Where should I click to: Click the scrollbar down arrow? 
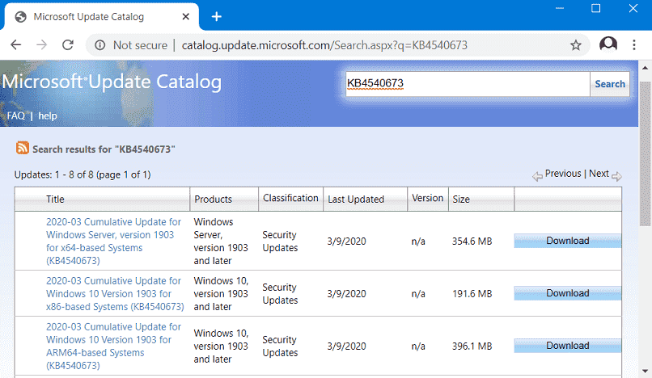[x=645, y=371]
